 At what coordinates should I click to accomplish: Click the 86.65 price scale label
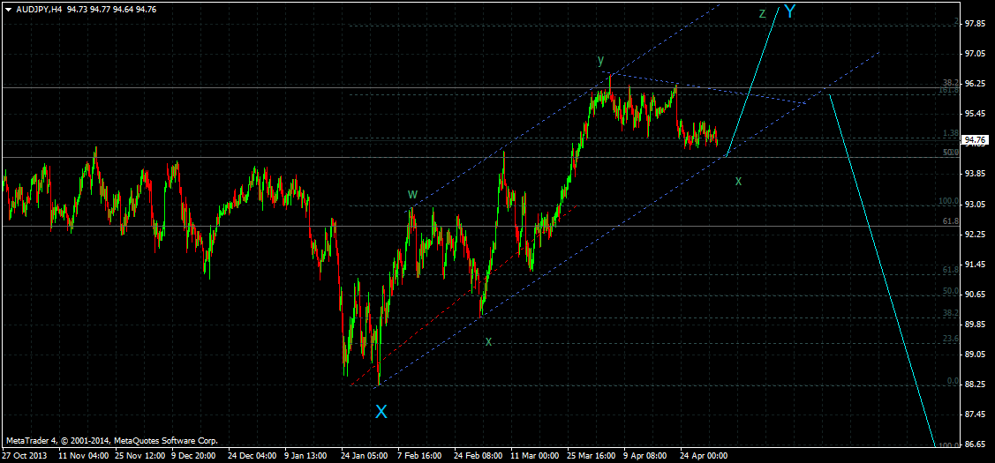pos(976,444)
